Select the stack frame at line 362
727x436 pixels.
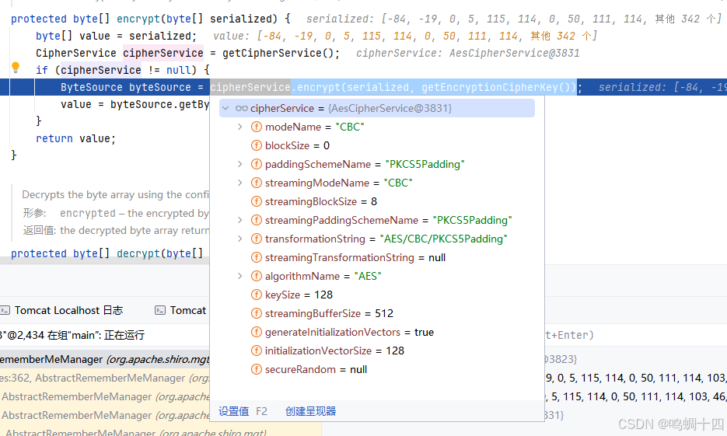click(x=105, y=378)
